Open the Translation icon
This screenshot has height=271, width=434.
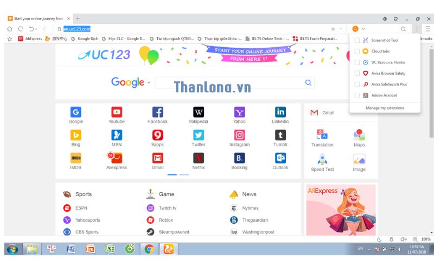pos(322,134)
